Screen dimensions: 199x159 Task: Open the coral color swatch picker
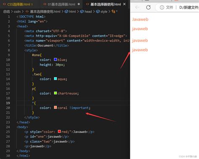click(x=55, y=108)
